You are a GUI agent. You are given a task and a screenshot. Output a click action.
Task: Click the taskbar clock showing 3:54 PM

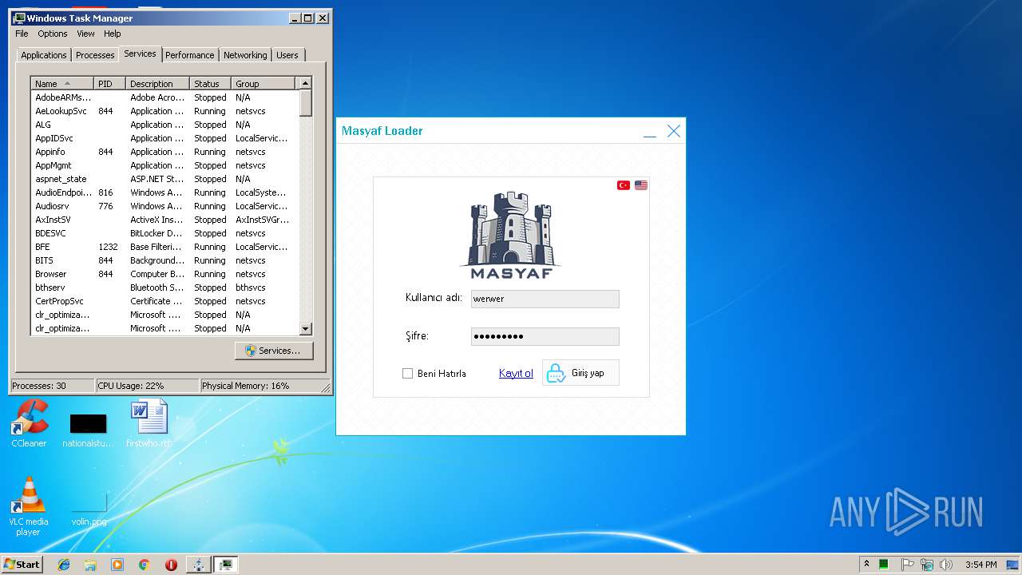[980, 565]
